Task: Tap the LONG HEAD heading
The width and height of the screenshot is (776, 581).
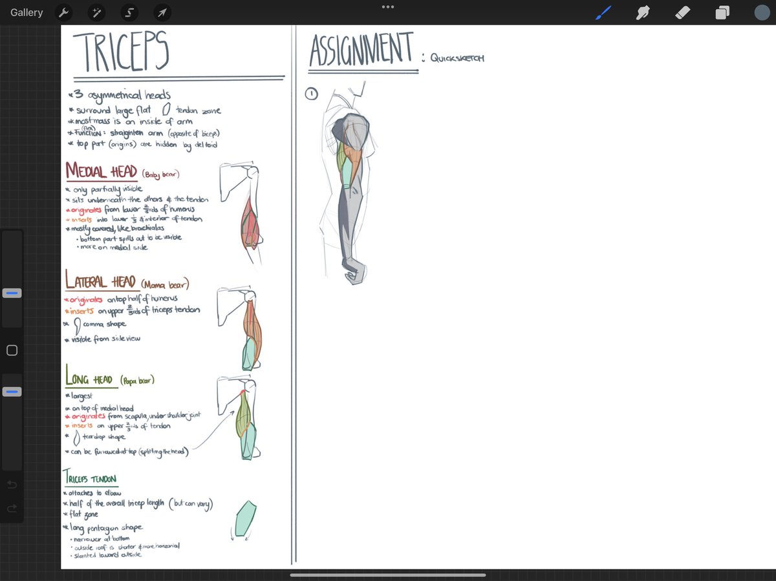Action: pyautogui.click(x=89, y=377)
